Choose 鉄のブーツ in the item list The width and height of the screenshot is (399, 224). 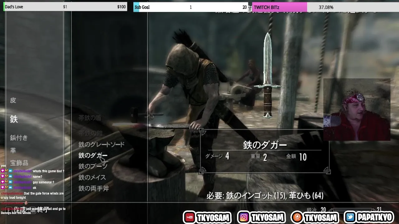[x=93, y=166]
